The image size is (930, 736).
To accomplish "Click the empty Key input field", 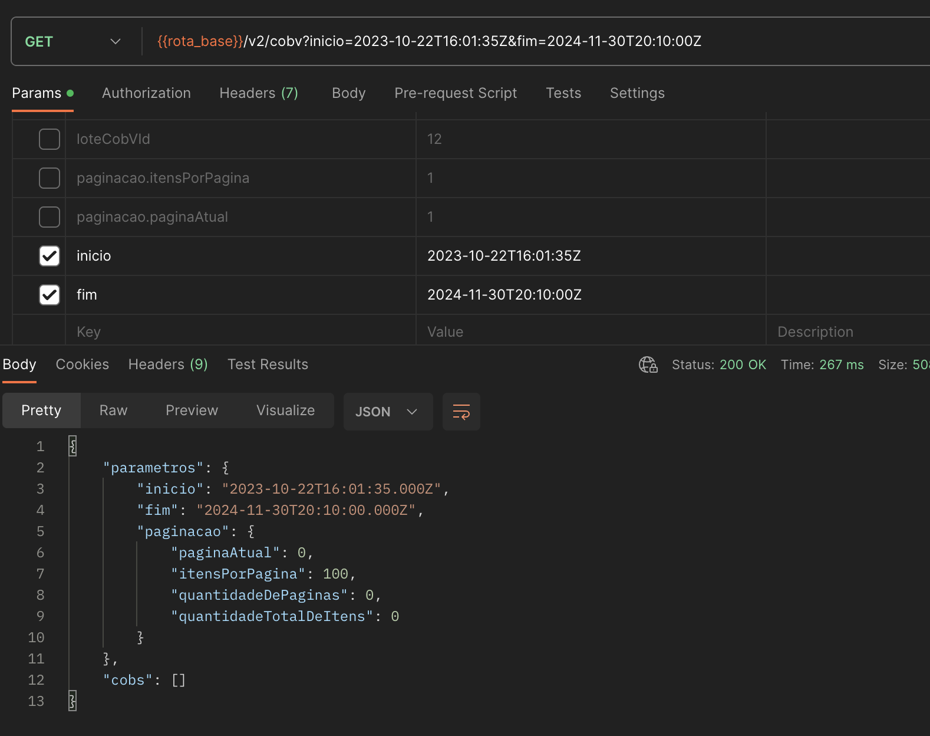I will (x=240, y=331).
